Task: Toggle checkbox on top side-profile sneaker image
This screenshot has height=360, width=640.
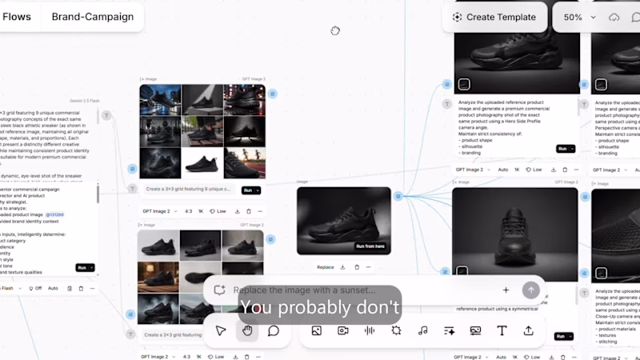Action: coord(464,85)
